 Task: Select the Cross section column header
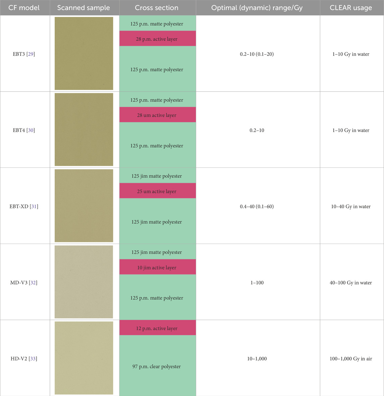(x=157, y=8)
